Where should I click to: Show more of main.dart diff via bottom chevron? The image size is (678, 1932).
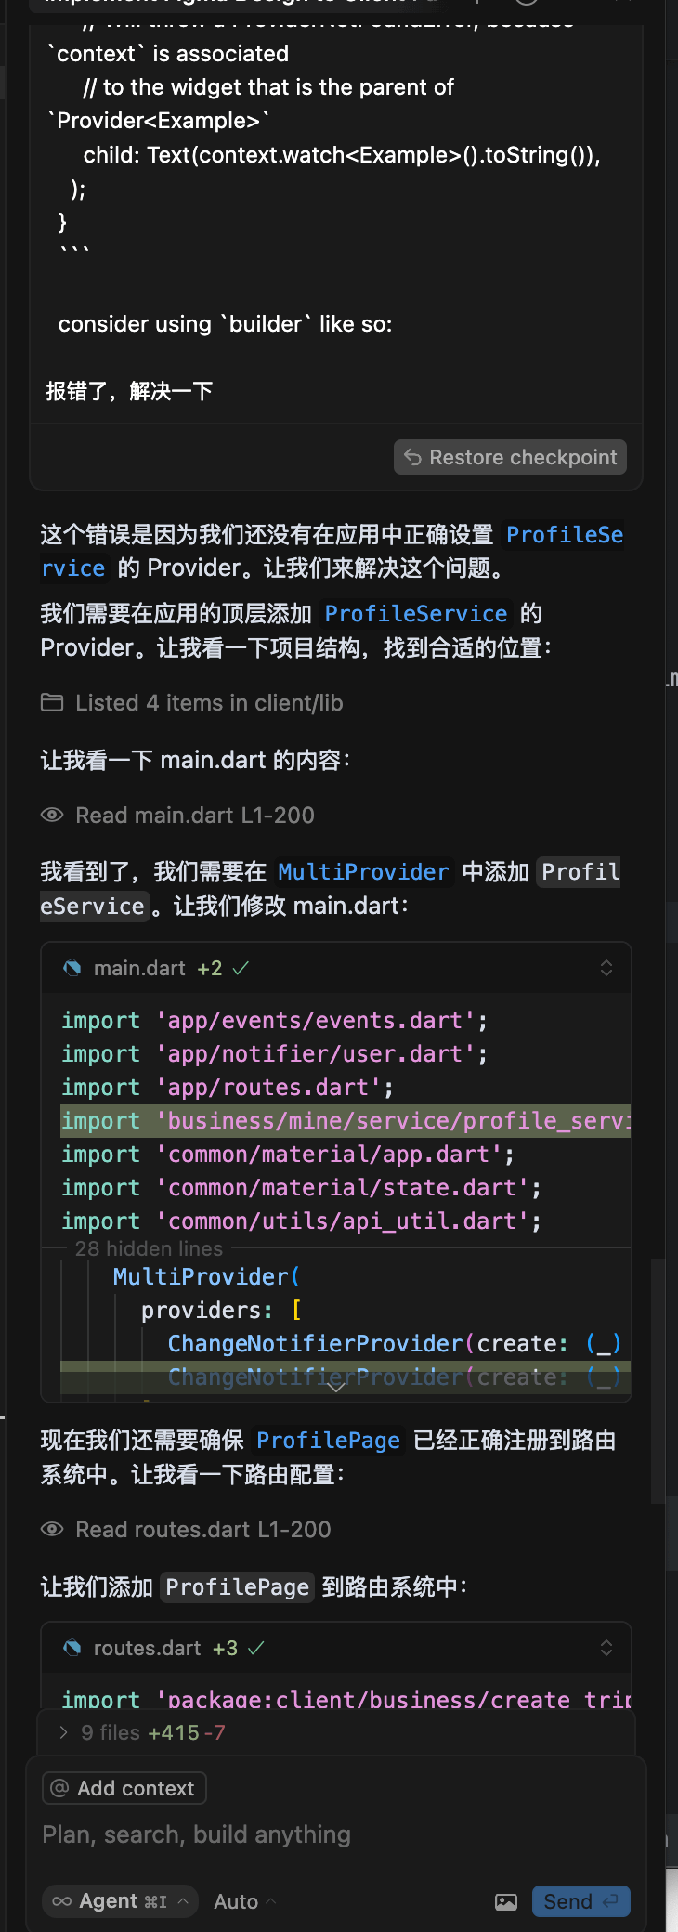336,1386
